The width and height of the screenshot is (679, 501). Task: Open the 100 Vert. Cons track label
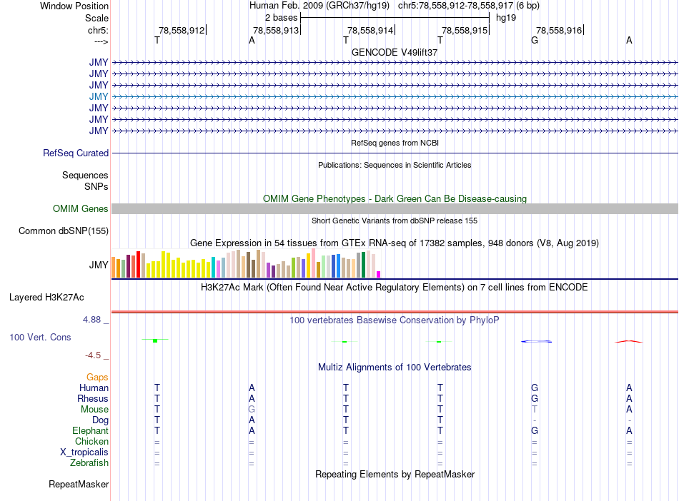[x=40, y=337]
